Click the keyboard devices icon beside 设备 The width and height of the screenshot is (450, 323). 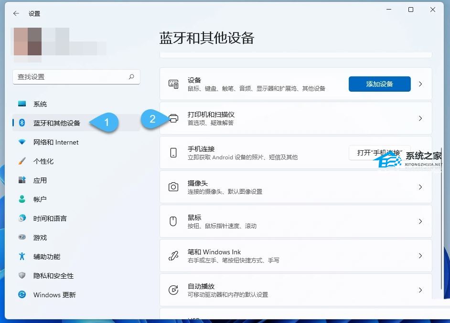click(173, 84)
